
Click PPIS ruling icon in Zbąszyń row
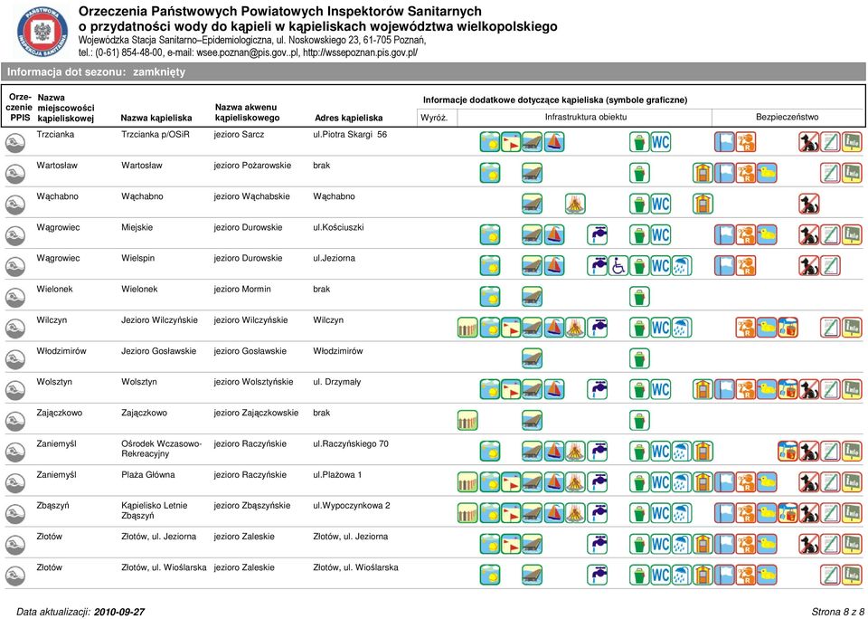[x=15, y=514]
